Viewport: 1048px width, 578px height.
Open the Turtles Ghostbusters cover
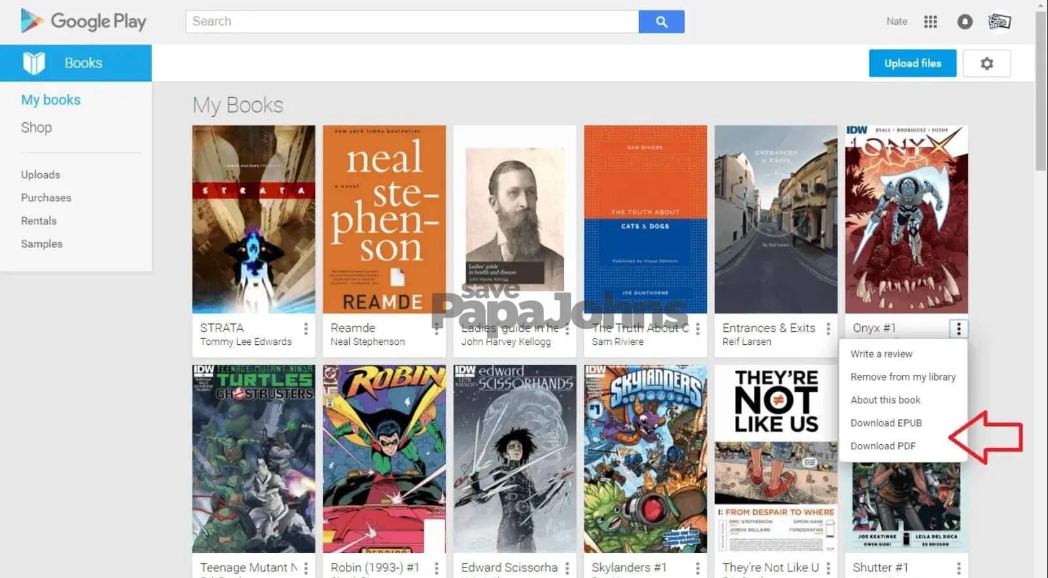254,459
